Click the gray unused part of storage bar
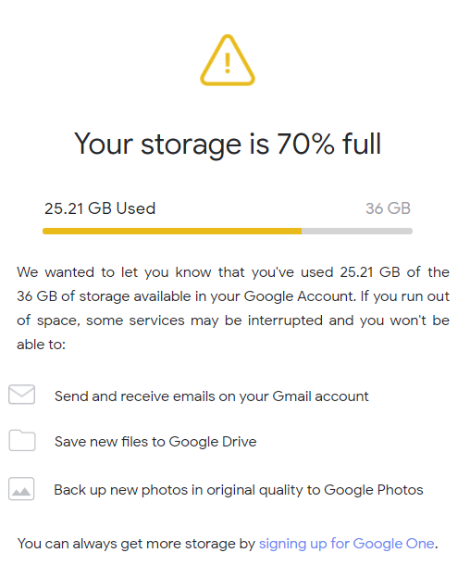 pos(357,232)
